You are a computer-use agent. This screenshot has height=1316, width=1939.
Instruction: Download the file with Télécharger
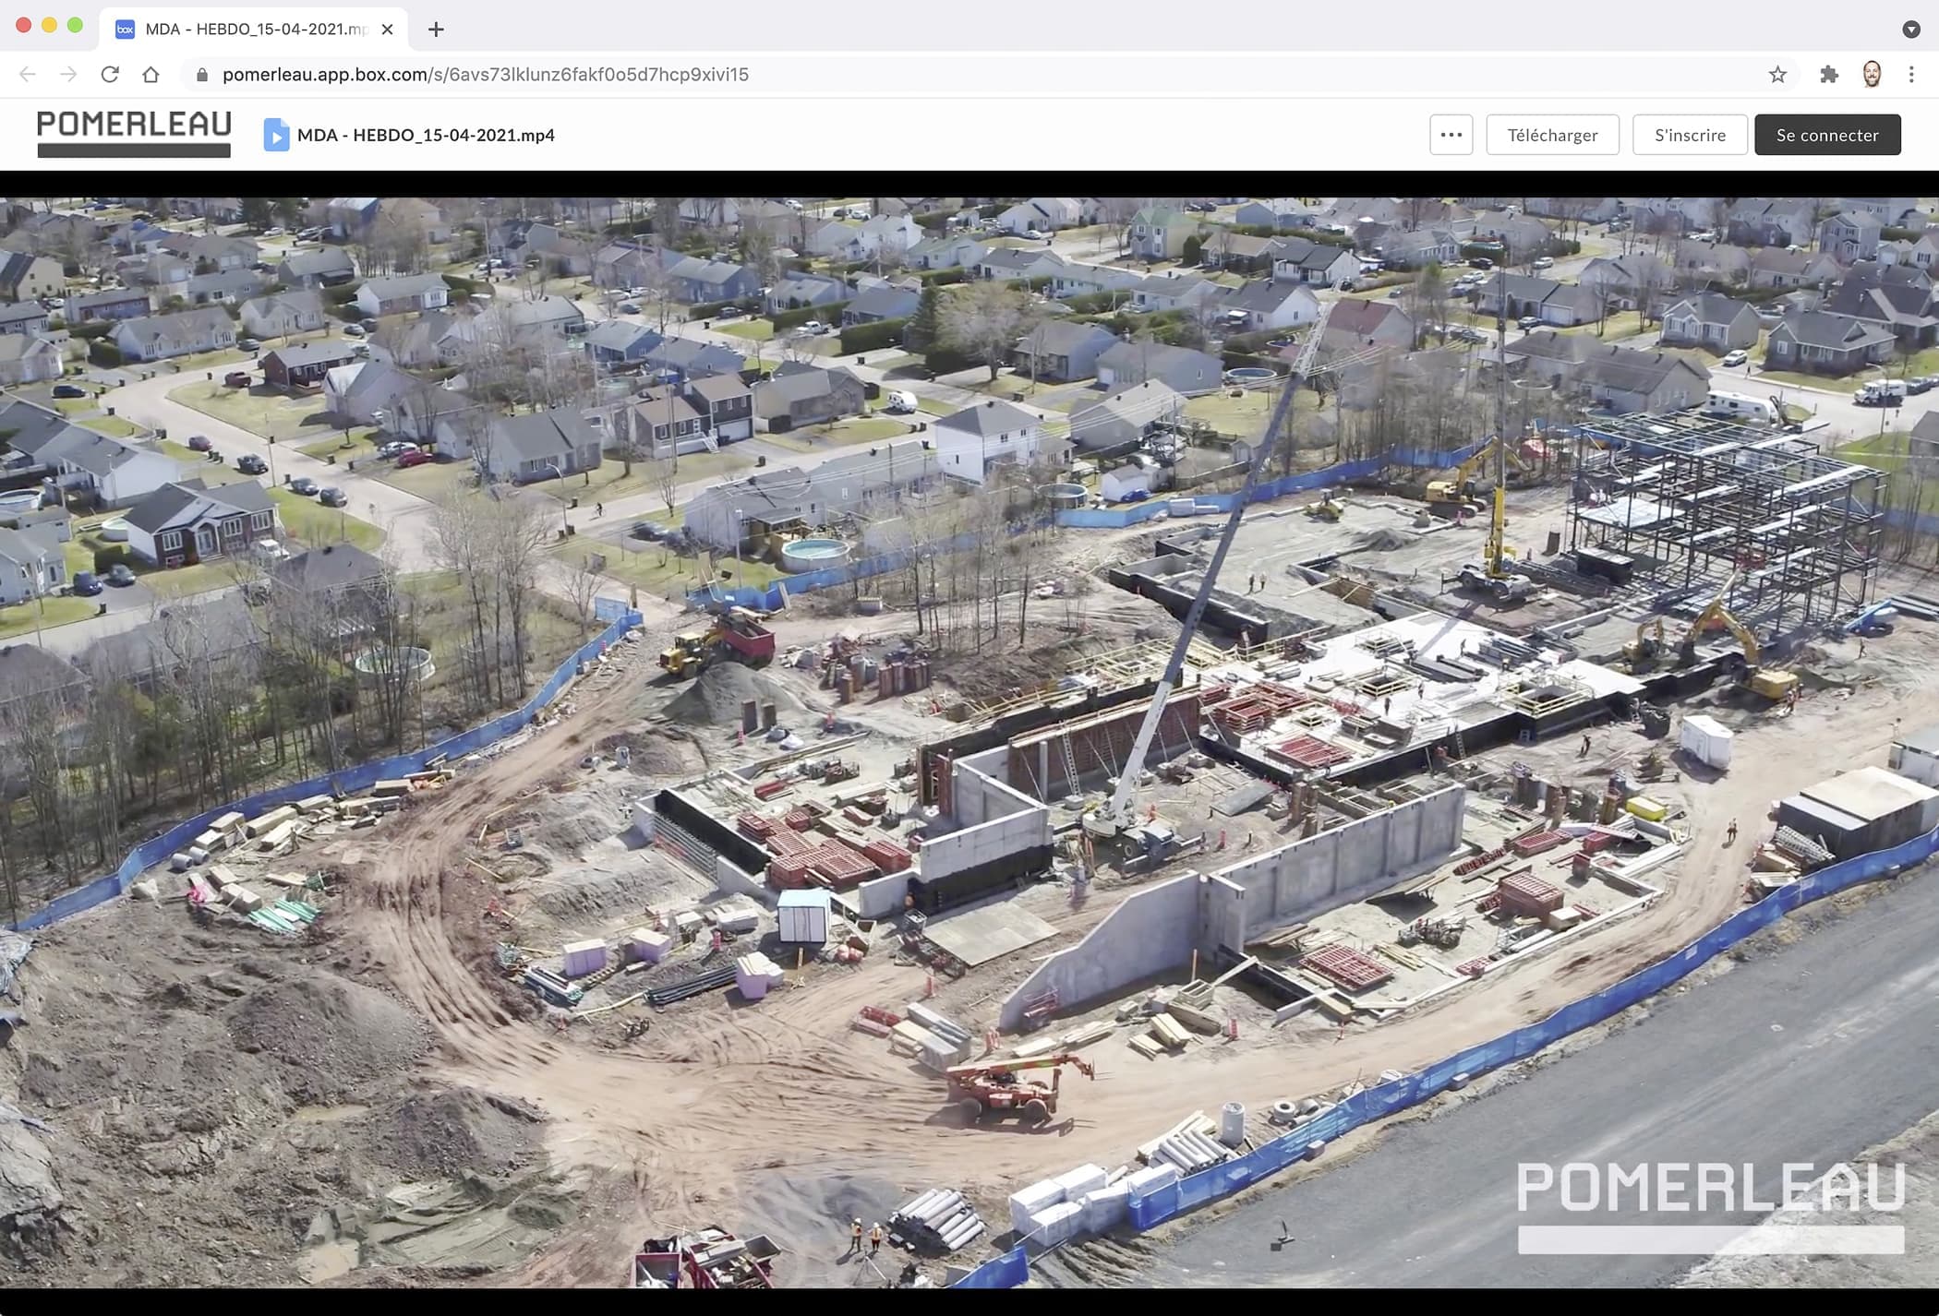pos(1552,135)
